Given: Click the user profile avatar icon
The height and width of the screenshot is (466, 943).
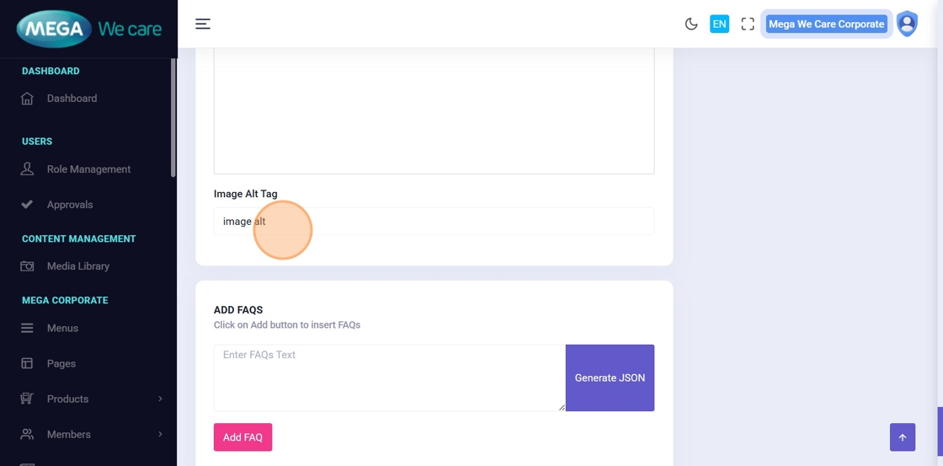Looking at the screenshot, I should 907,24.
